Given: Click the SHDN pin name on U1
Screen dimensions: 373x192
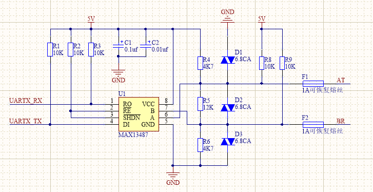Looking at the screenshot, I should [x=131, y=118].
